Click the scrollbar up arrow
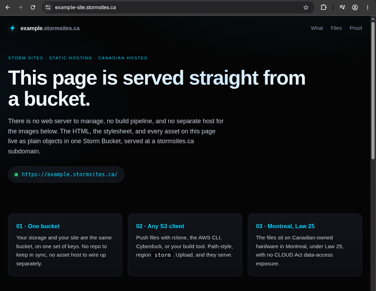The image size is (376, 291). point(373,19)
